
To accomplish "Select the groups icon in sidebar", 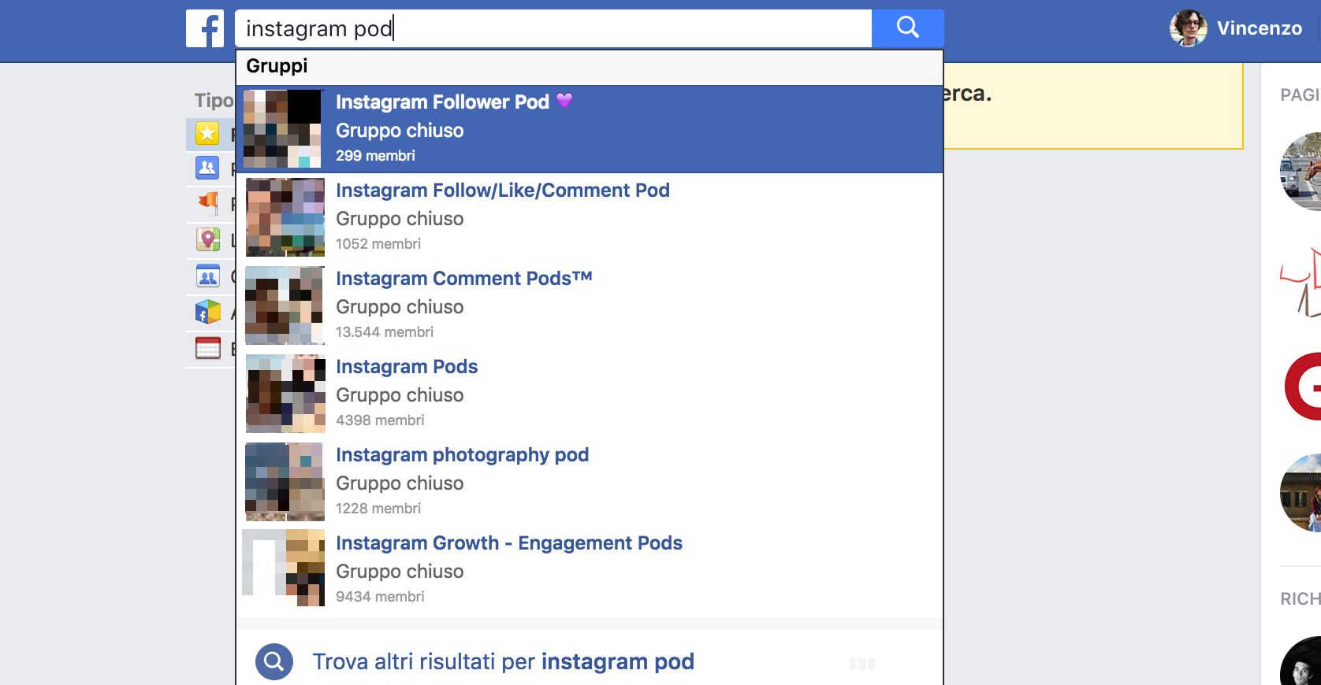I will 207,276.
